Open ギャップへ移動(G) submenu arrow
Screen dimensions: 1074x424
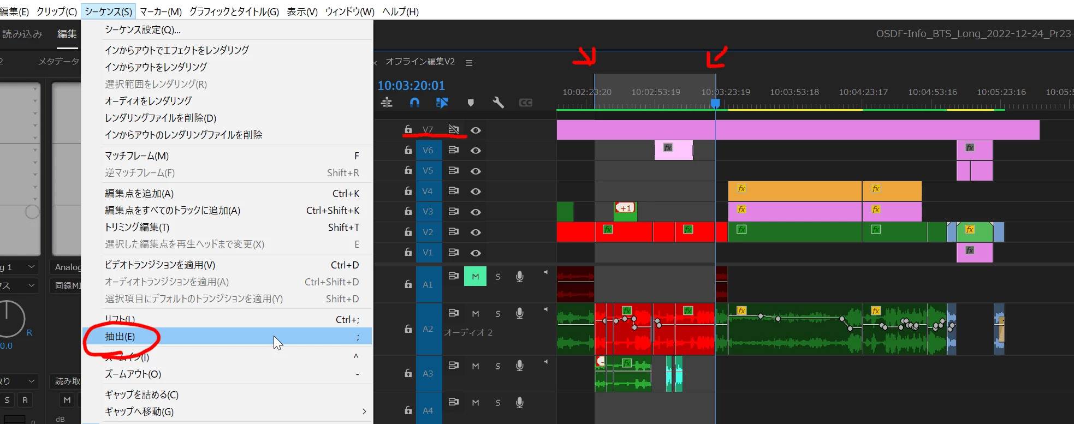click(x=364, y=411)
